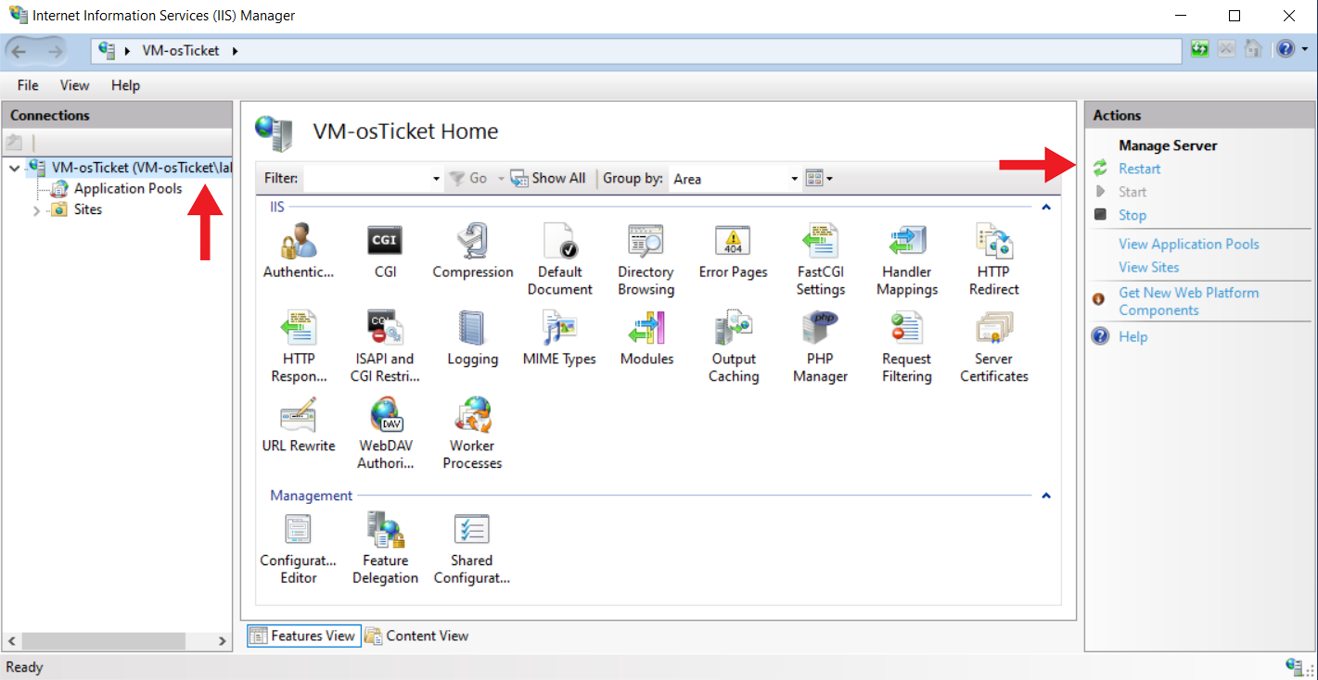The height and width of the screenshot is (680, 1318).
Task: Switch to Content View tab
Action: [x=416, y=636]
